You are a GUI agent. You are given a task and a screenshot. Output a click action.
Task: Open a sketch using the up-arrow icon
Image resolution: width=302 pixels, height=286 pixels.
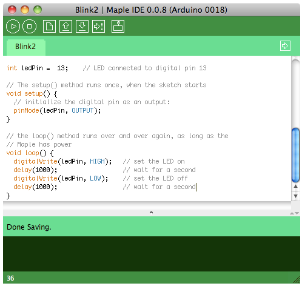[x=65, y=27]
